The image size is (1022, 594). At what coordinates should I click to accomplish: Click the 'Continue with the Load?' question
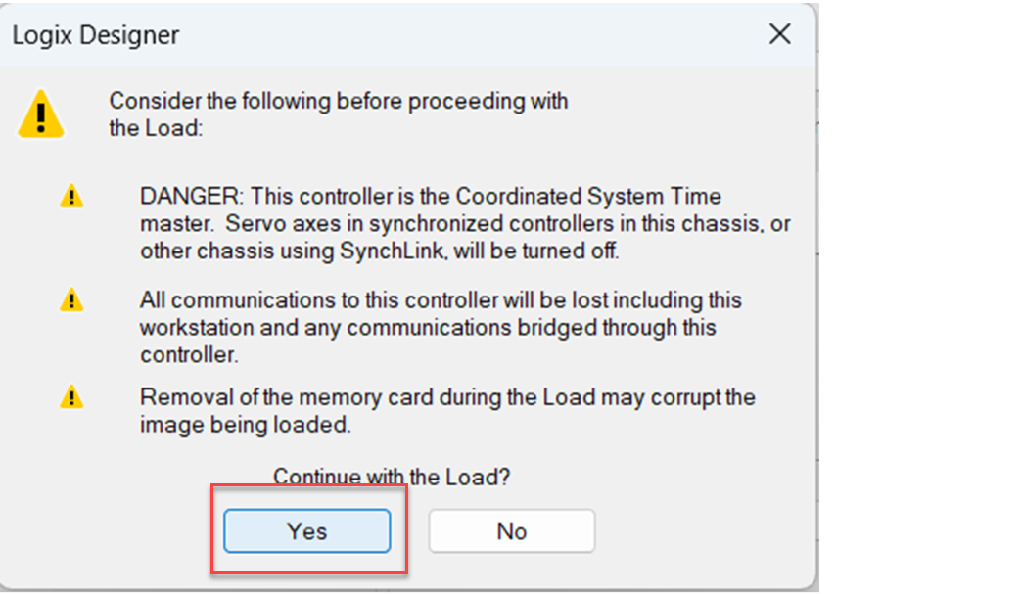392,478
